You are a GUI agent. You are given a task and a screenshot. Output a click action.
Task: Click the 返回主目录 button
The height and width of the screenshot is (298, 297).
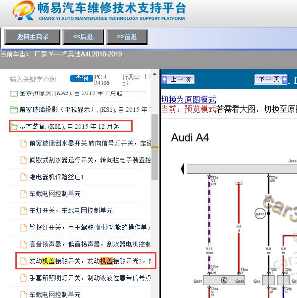(32, 37)
